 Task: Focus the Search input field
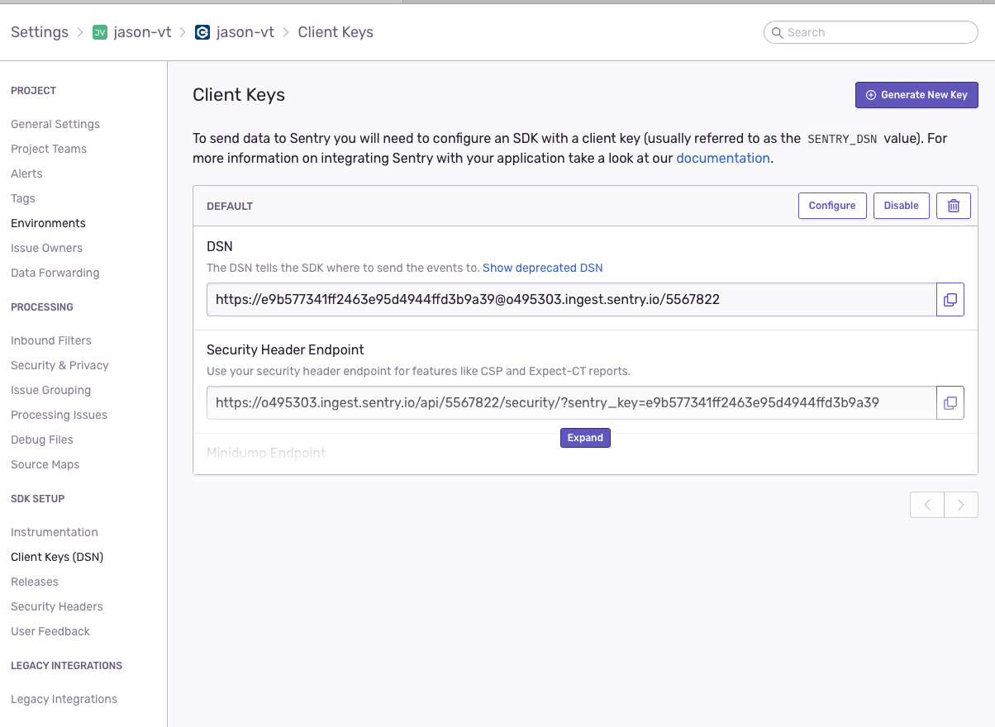tap(871, 32)
